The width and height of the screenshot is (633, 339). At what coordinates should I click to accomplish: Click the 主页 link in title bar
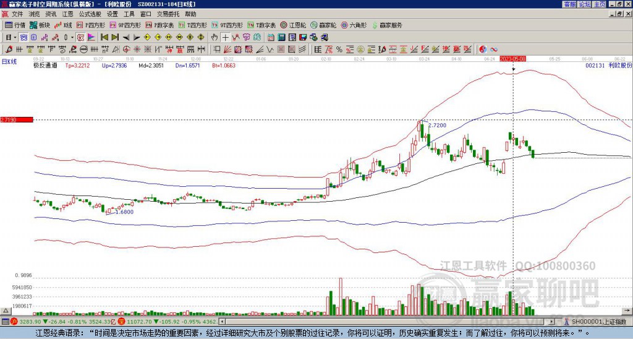click(599, 4)
